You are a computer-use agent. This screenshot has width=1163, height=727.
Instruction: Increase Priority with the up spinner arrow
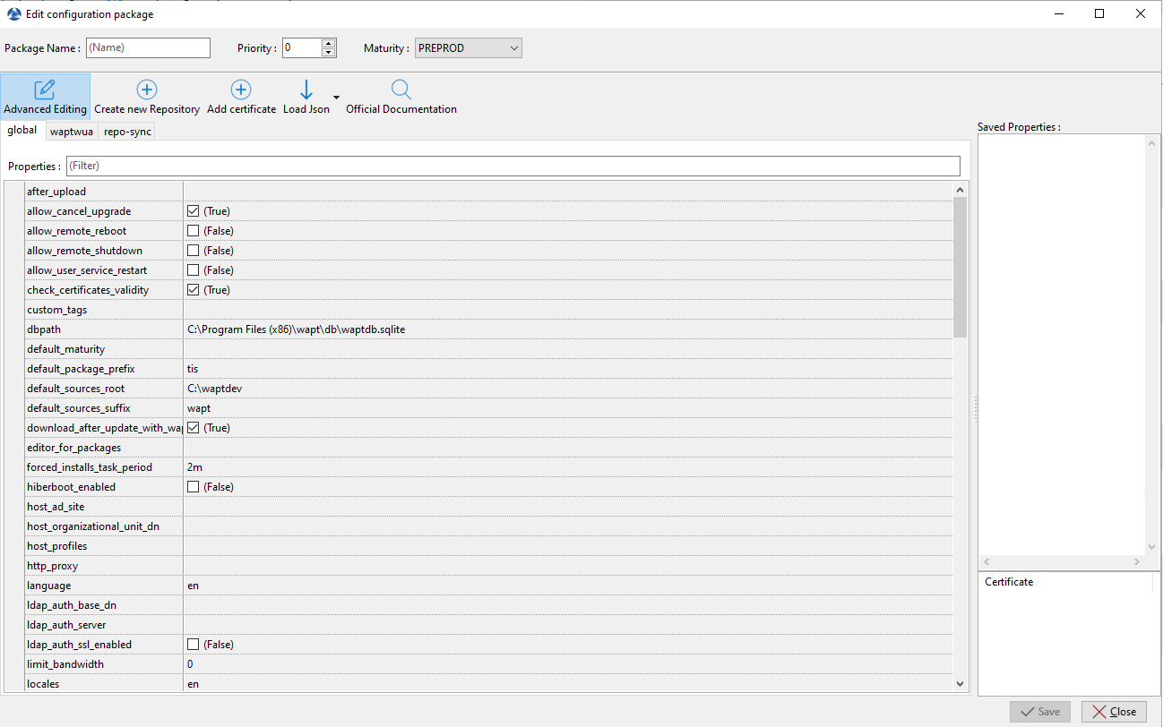[328, 43]
